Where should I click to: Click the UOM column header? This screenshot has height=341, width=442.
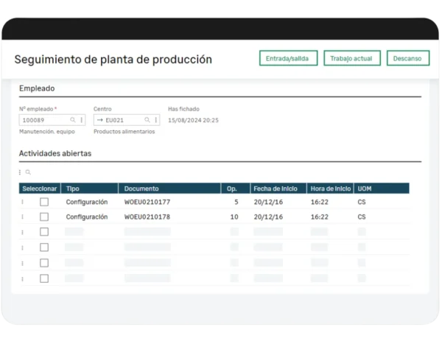tap(382, 189)
